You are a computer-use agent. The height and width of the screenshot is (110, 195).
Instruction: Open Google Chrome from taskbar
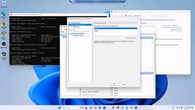point(113,108)
